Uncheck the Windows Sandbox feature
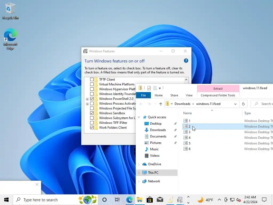The image size is (273, 205). click(92, 113)
